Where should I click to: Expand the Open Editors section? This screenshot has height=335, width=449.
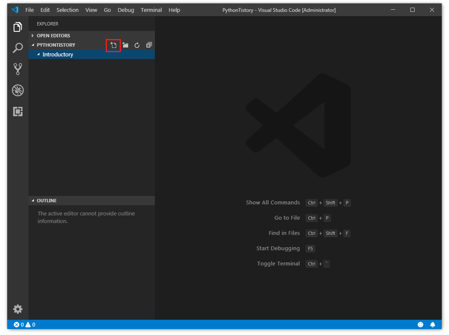coord(33,36)
